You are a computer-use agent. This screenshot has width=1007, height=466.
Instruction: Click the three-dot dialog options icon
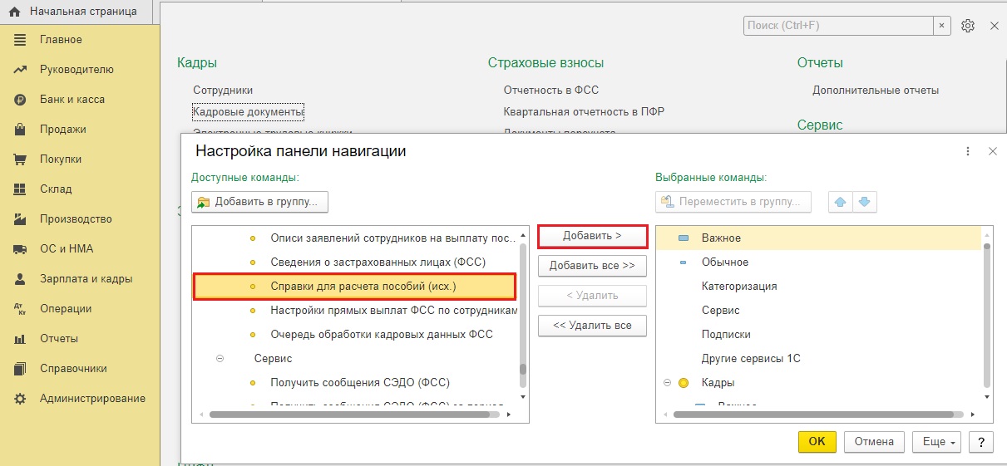point(968,151)
